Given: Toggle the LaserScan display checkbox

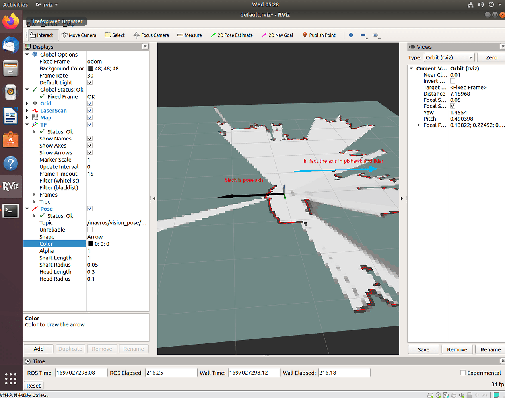Looking at the screenshot, I should click(x=89, y=110).
